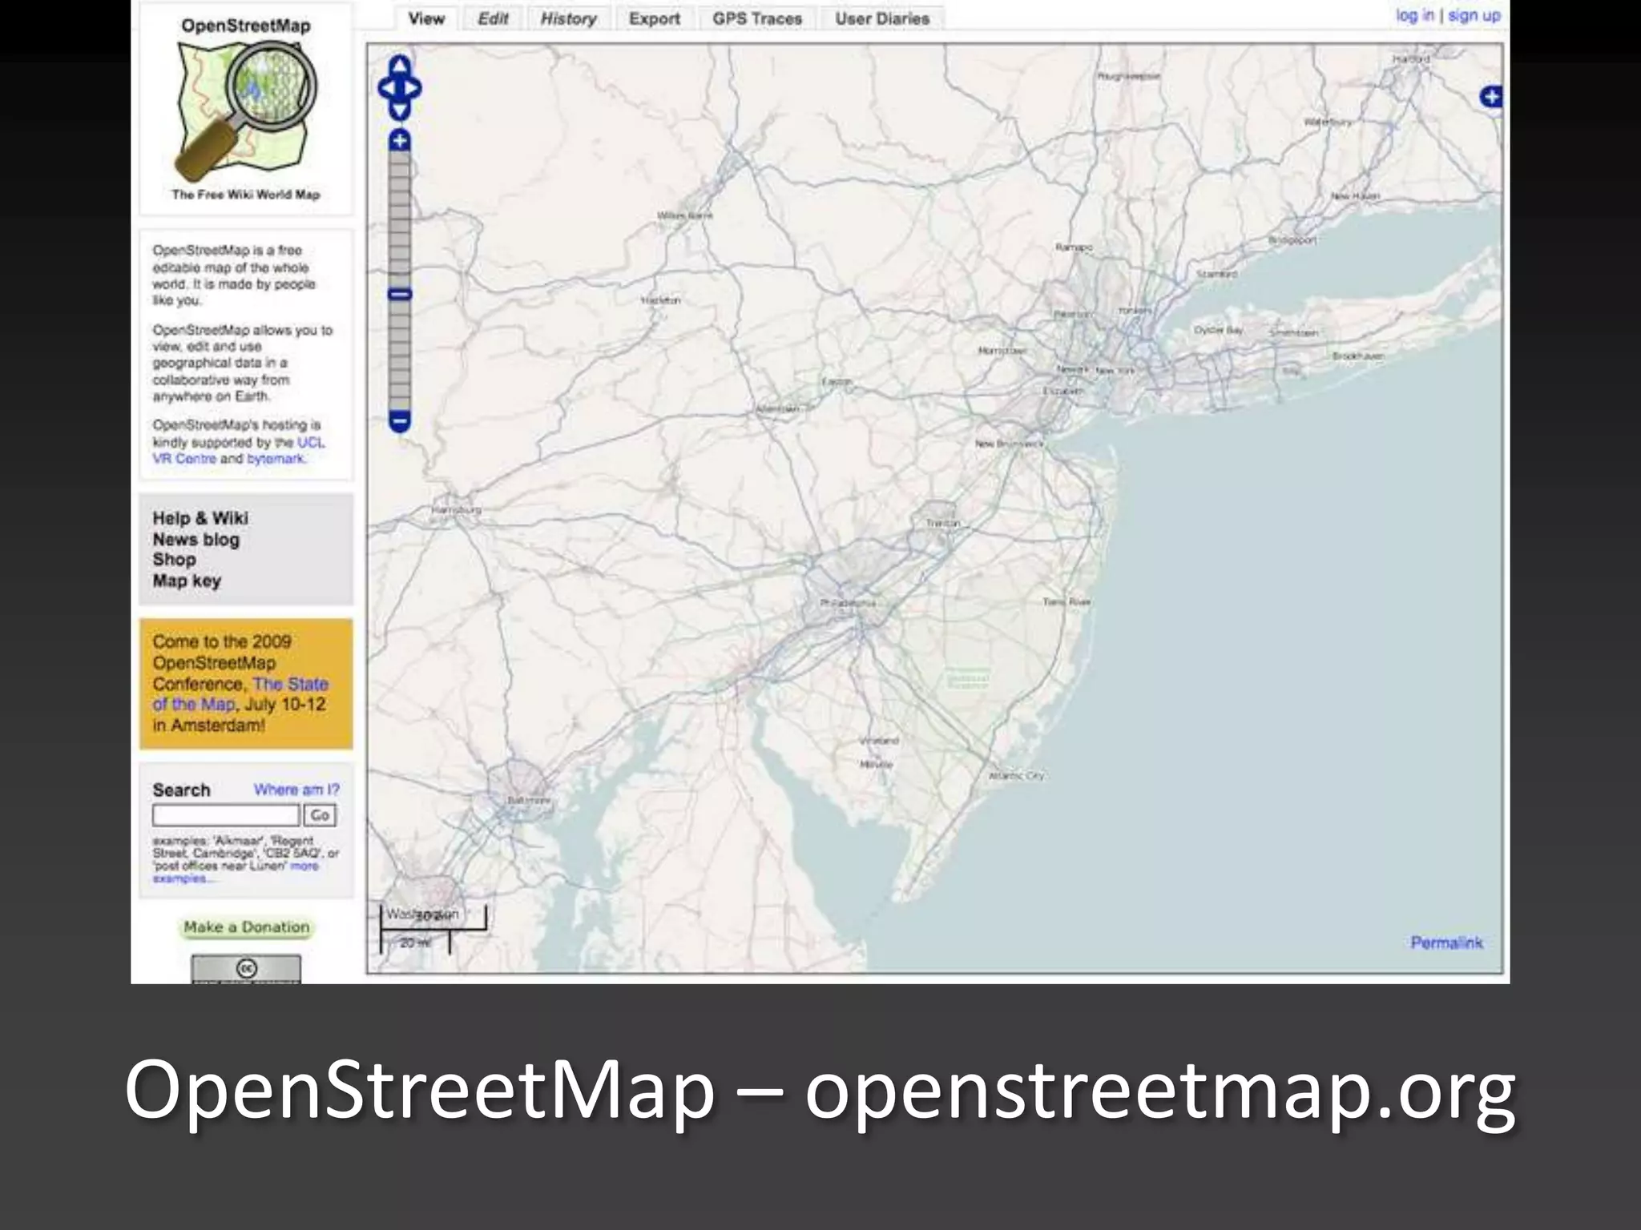
Task: Click the Creative Commons license badge
Action: (246, 969)
